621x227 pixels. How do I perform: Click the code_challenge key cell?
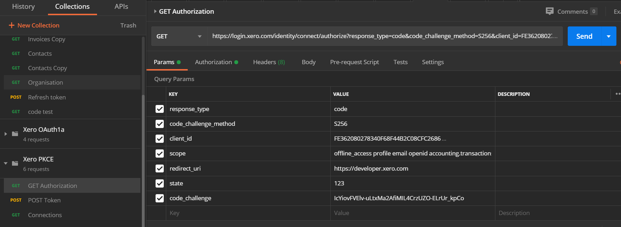tap(248, 198)
